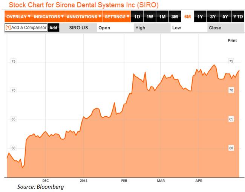245x192 pixels.
Task: Select the YTD time range
Action: [x=238, y=17]
